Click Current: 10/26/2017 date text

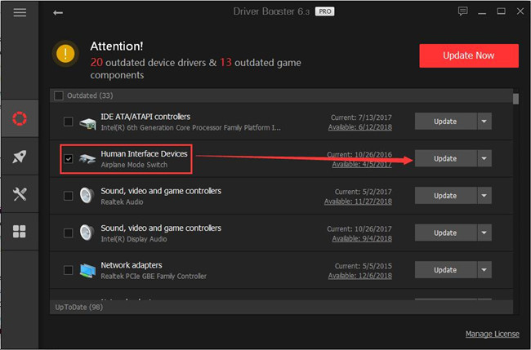tap(359, 229)
